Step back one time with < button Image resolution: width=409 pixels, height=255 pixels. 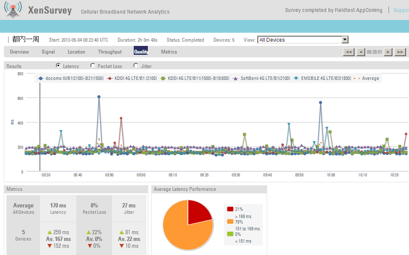point(361,52)
